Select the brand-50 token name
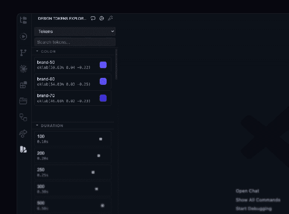Screen dimensions: 289x214 pyautogui.click(x=46, y=62)
